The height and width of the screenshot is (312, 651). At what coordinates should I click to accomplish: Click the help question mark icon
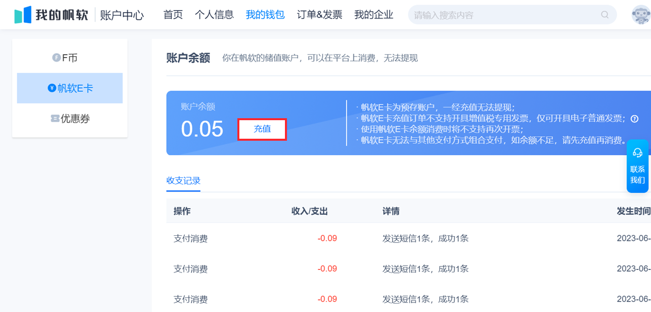pyautogui.click(x=634, y=119)
